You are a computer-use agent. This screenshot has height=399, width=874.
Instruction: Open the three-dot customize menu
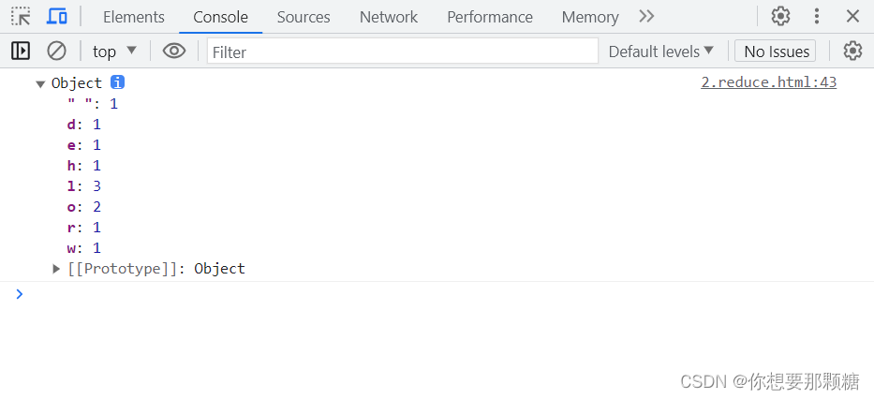pos(817,16)
